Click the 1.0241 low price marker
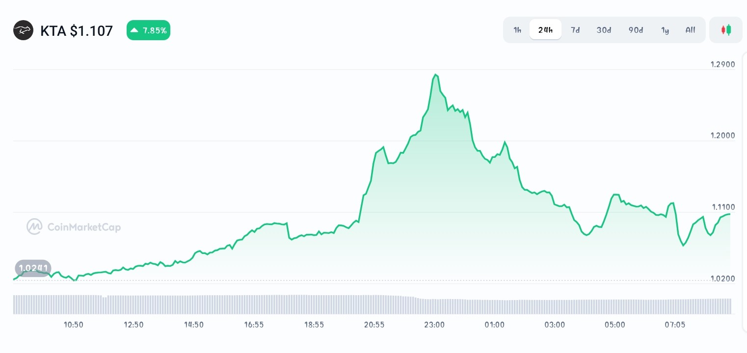The image size is (747, 353). 33,268
